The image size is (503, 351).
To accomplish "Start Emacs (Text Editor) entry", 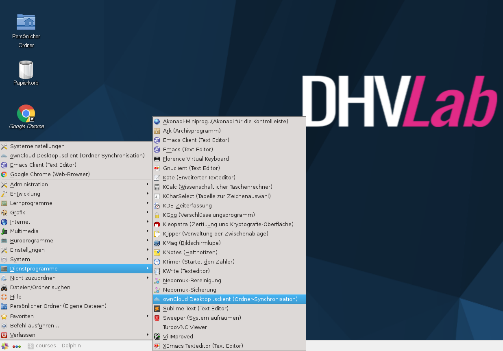I will coord(229,149).
